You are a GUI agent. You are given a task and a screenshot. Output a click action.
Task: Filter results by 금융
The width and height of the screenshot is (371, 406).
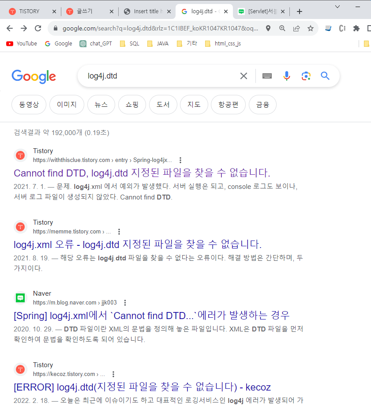pos(262,105)
